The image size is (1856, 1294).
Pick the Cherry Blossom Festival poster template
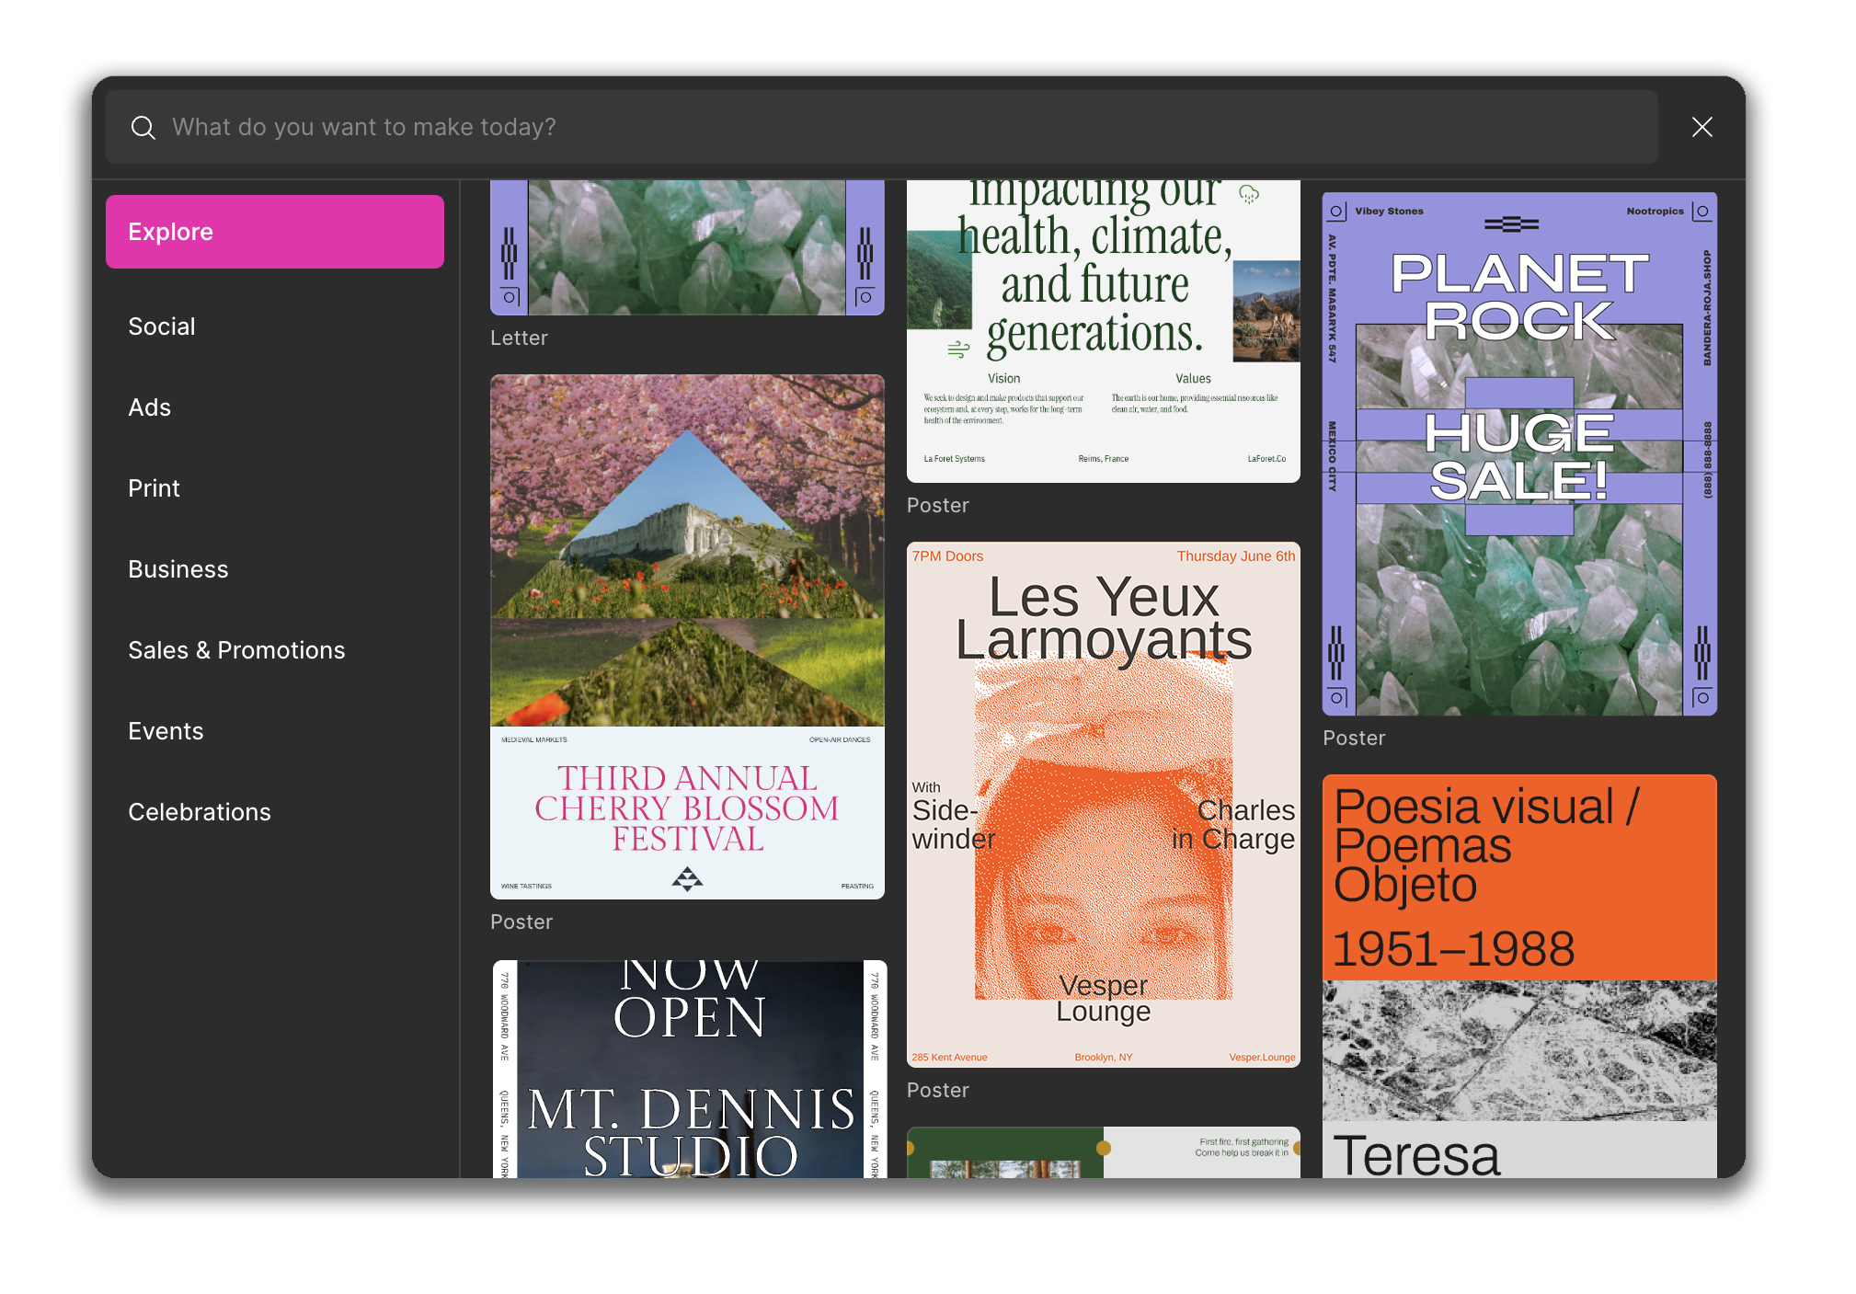pyautogui.click(x=687, y=636)
